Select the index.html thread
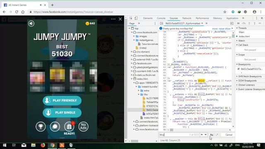This screenshot has width=265, height=149. tap(244, 36)
